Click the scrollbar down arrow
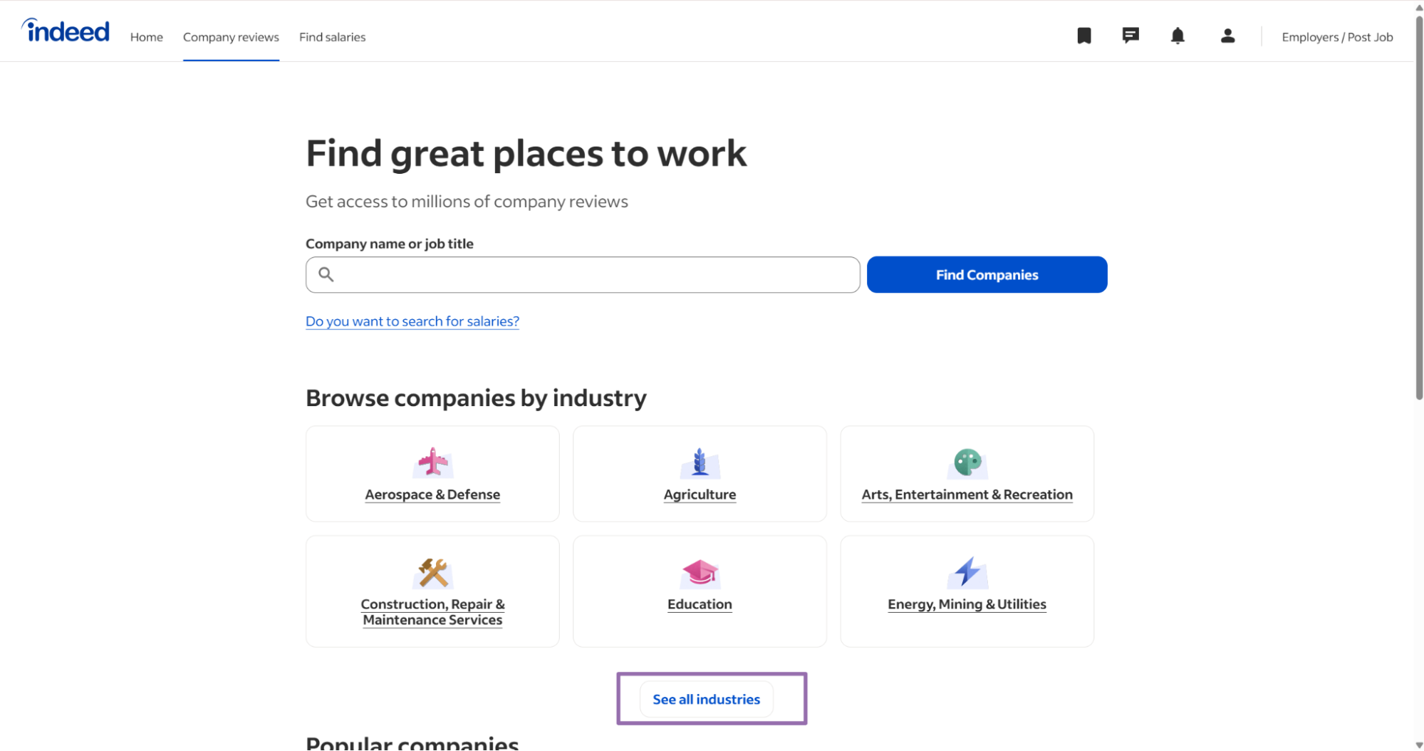 [x=1418, y=745]
